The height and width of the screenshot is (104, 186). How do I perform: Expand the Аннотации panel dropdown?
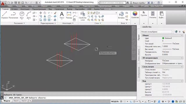pos(68,23)
